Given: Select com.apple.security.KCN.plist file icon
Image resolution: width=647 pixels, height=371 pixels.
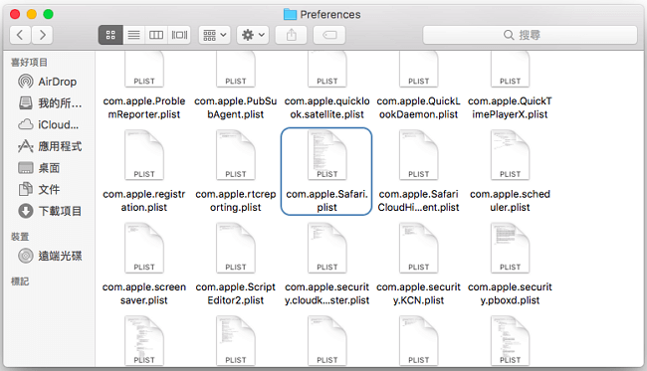Looking at the screenshot, I should tap(419, 248).
